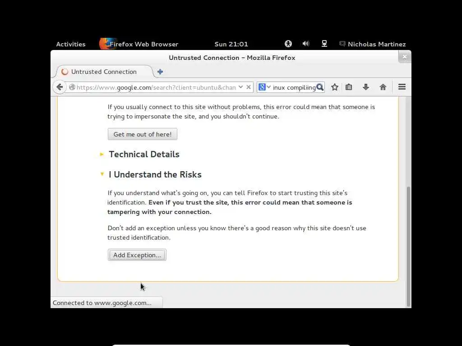Go to home page icon
The height and width of the screenshot is (346, 462).
pos(383,87)
